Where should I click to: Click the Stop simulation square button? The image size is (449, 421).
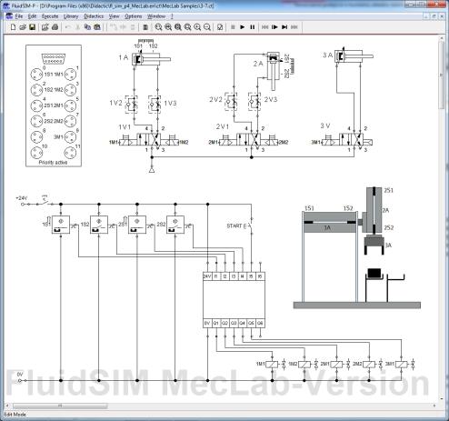[x=233, y=27]
